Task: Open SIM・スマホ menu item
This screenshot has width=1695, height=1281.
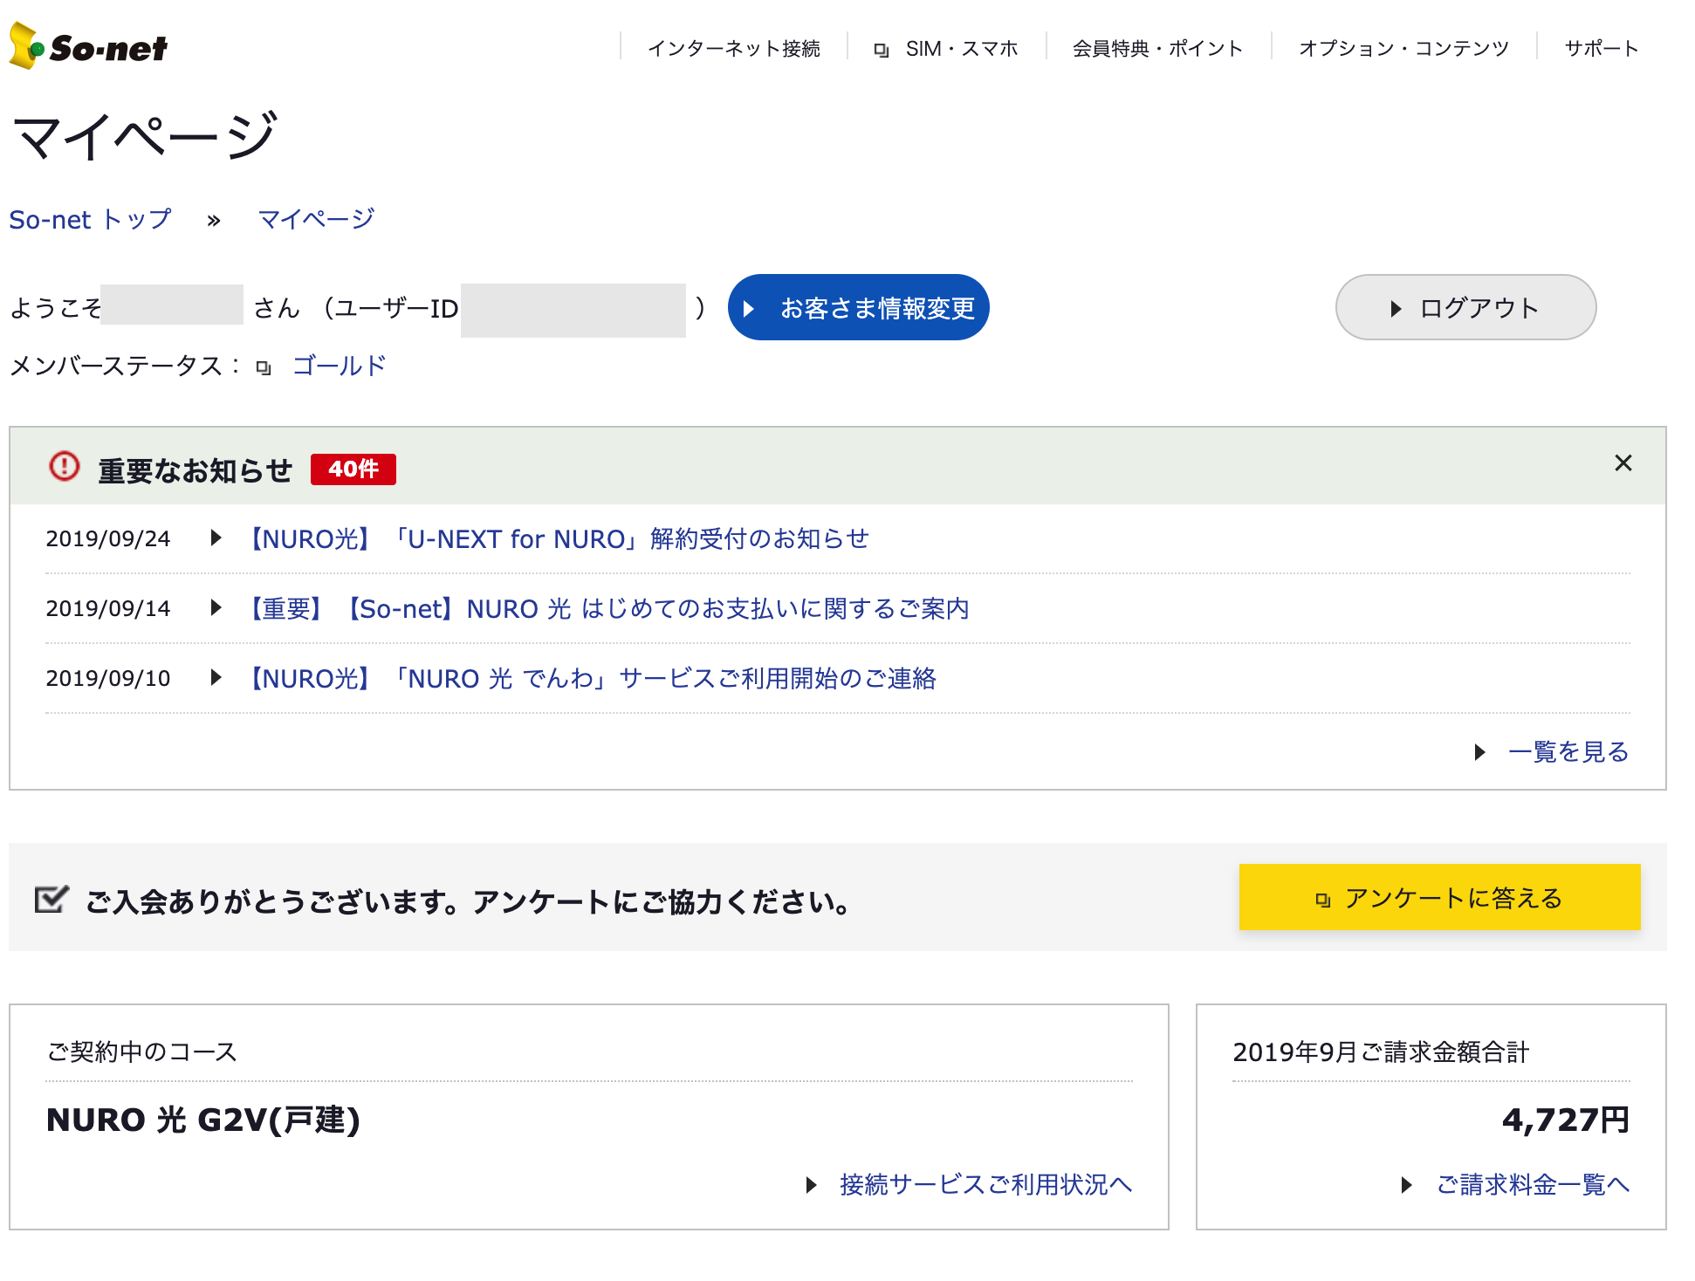Action: (x=961, y=48)
